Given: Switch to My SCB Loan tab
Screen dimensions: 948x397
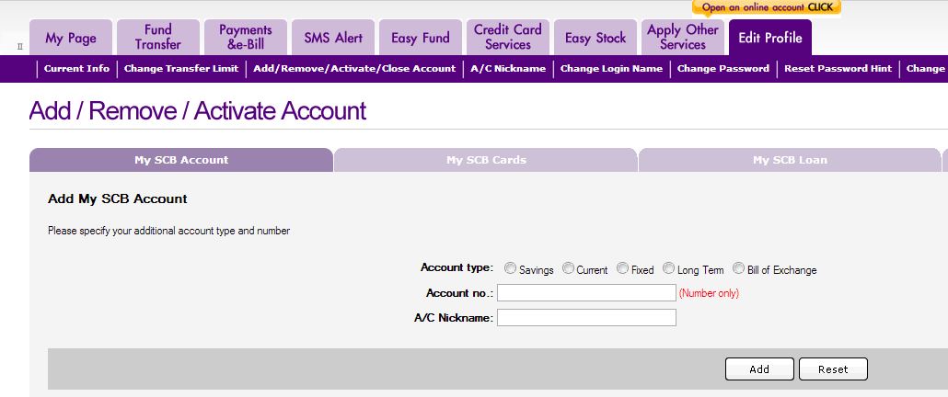Looking at the screenshot, I should (x=790, y=160).
